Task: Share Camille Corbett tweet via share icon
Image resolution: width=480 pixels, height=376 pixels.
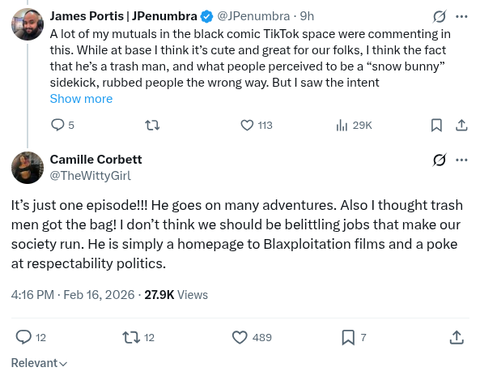Action: click(457, 337)
